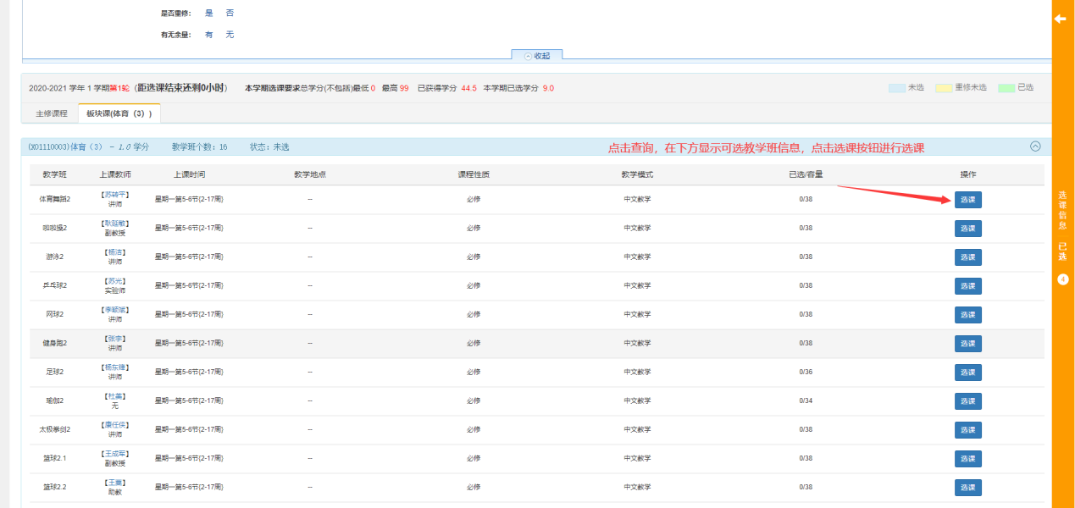
Task: Select the 瑜伽2 class via 选课
Action: point(967,401)
